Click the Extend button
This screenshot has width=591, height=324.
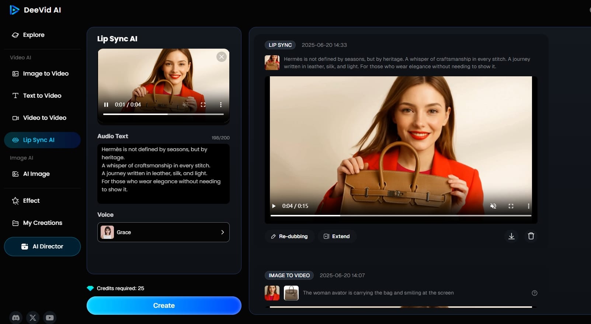[x=337, y=236]
